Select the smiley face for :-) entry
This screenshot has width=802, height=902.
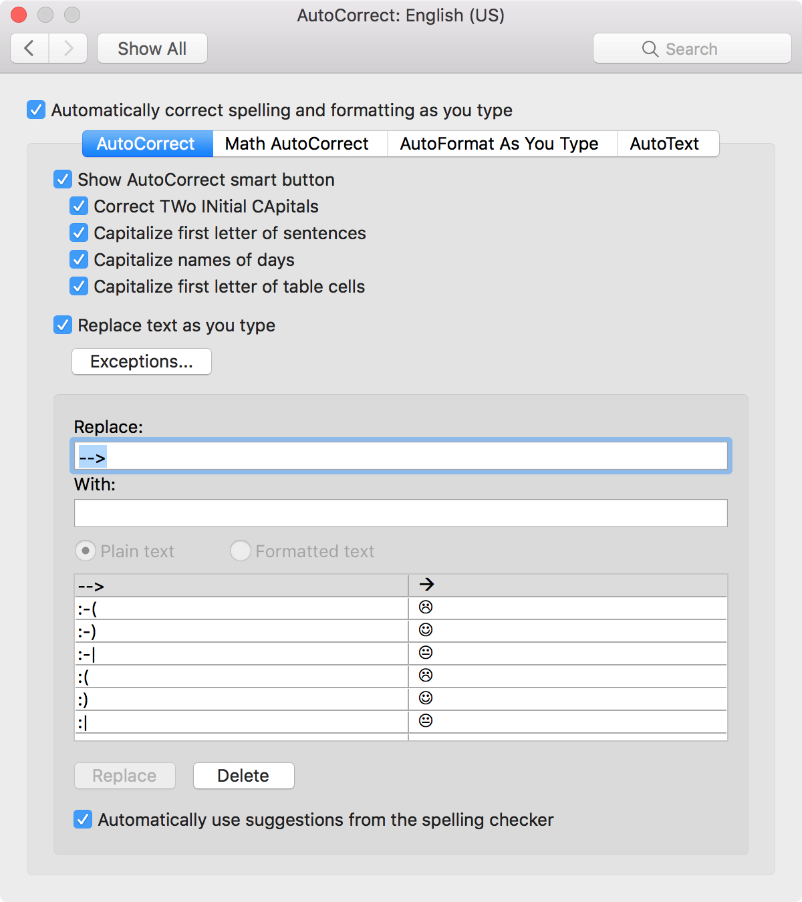pyautogui.click(x=426, y=630)
